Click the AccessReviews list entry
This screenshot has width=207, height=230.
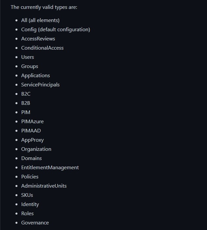click(38, 39)
